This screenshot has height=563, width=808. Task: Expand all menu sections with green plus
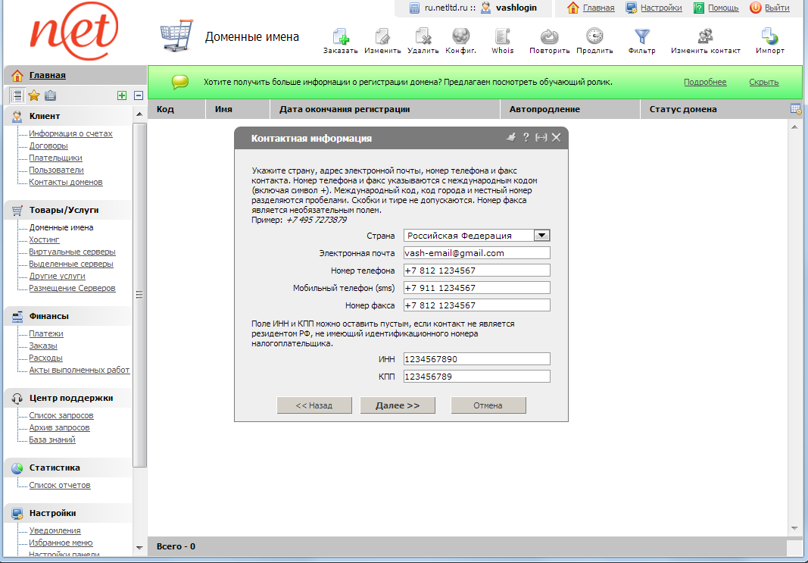pos(121,95)
